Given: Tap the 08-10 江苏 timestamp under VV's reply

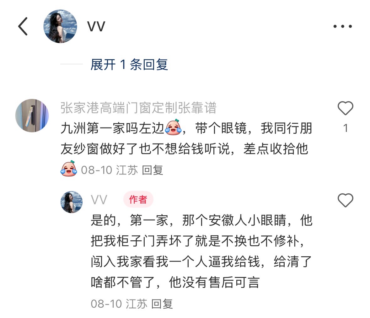Looking at the screenshot, I should click(x=119, y=304).
